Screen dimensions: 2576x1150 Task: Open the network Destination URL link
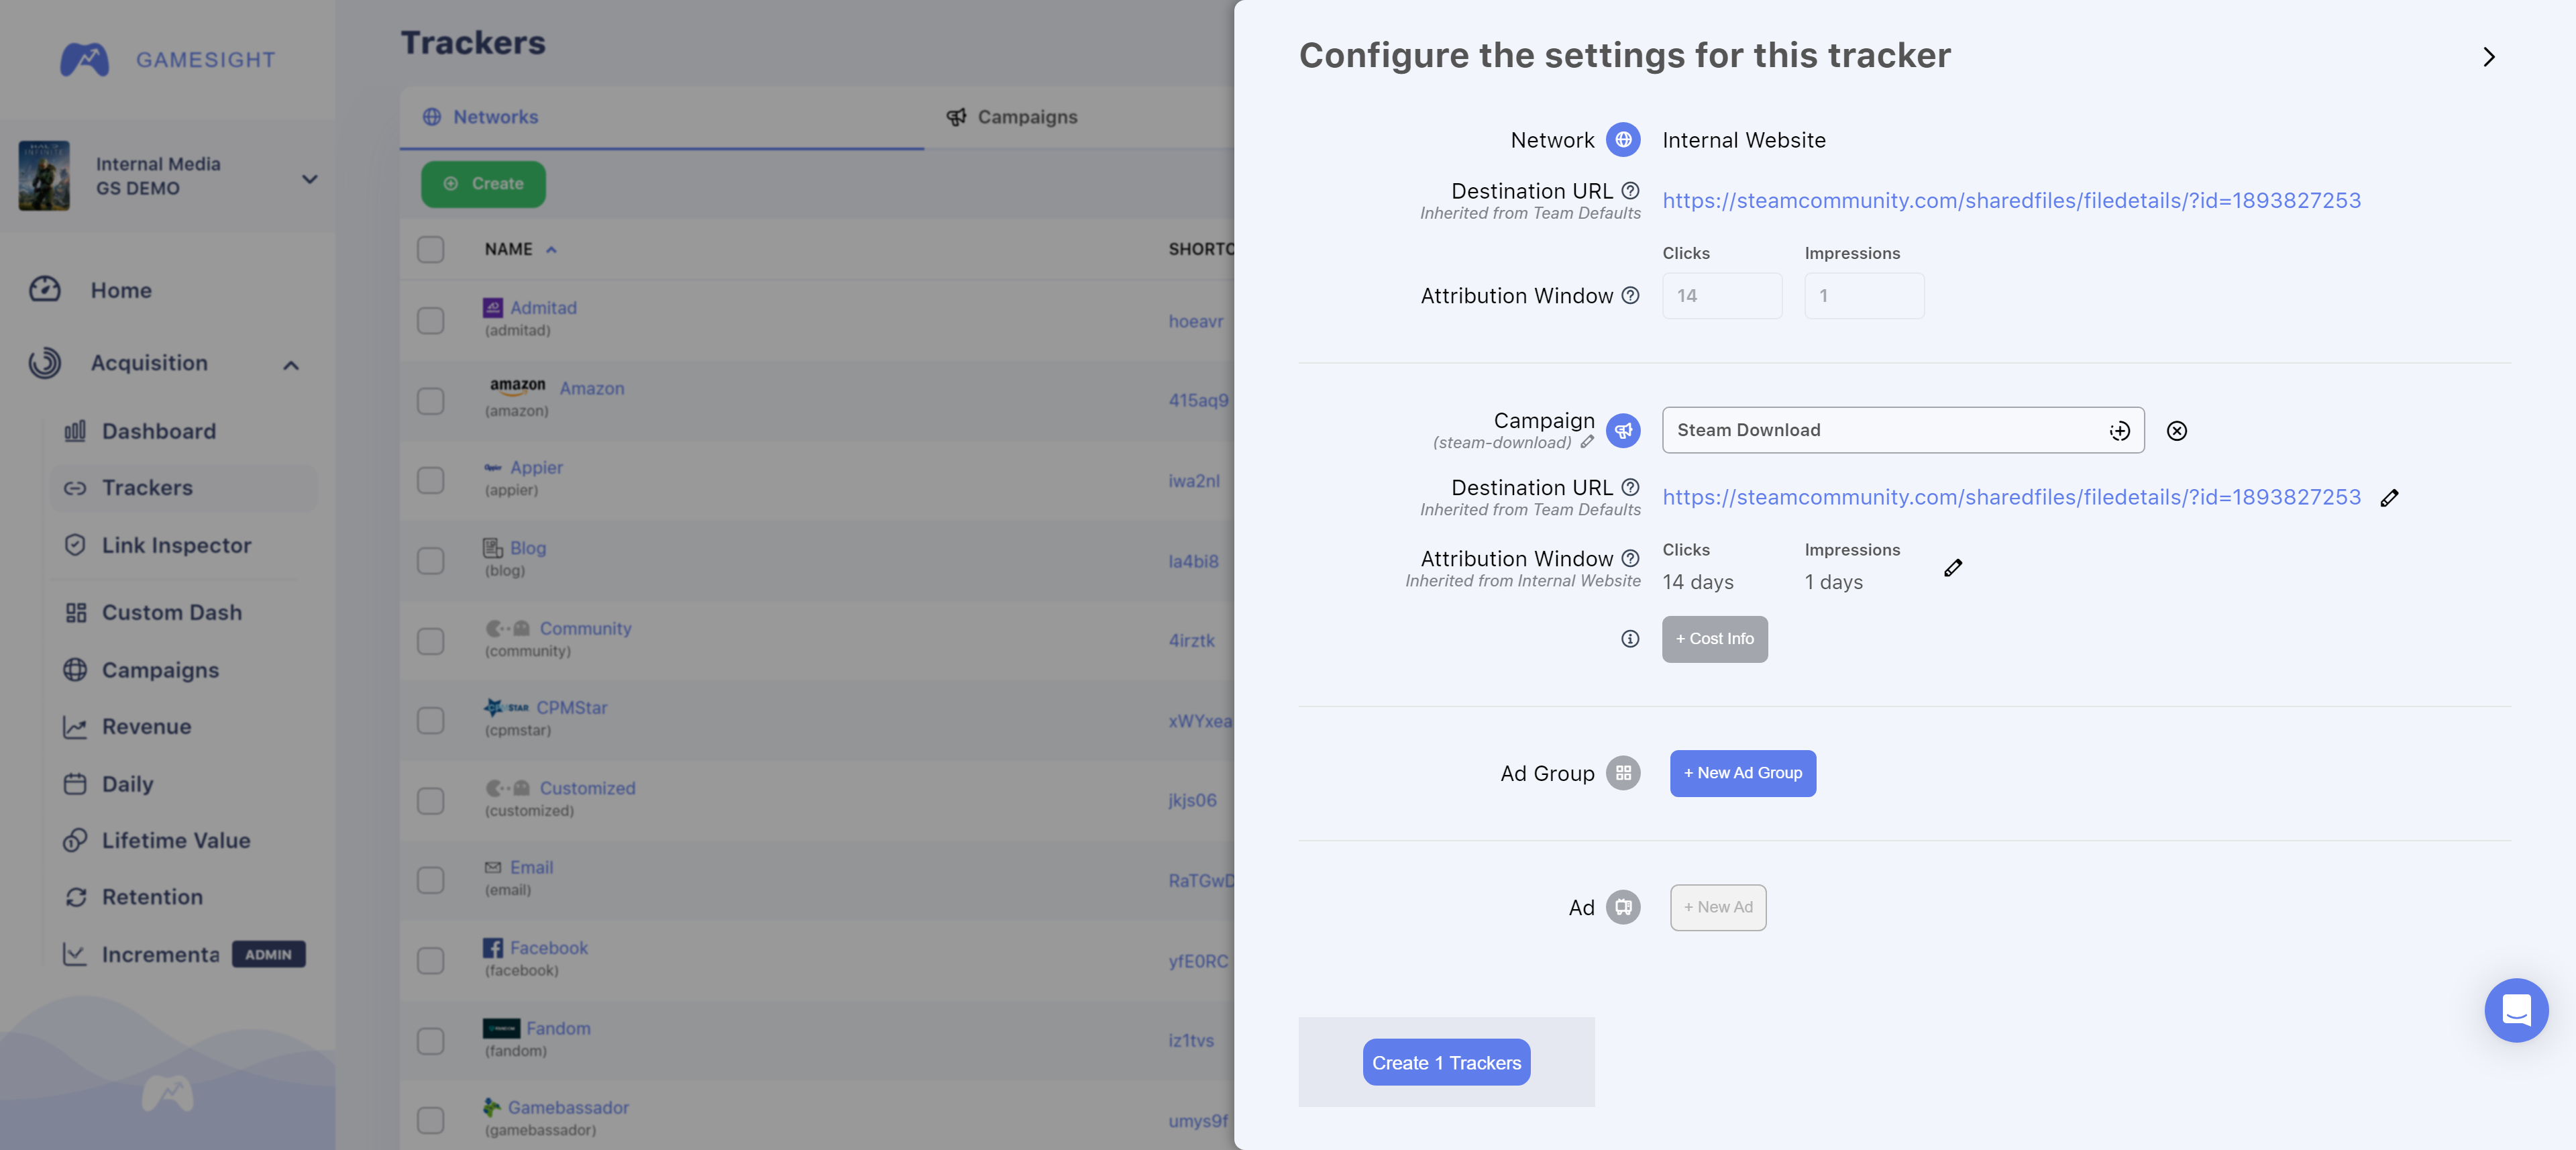tap(2011, 200)
